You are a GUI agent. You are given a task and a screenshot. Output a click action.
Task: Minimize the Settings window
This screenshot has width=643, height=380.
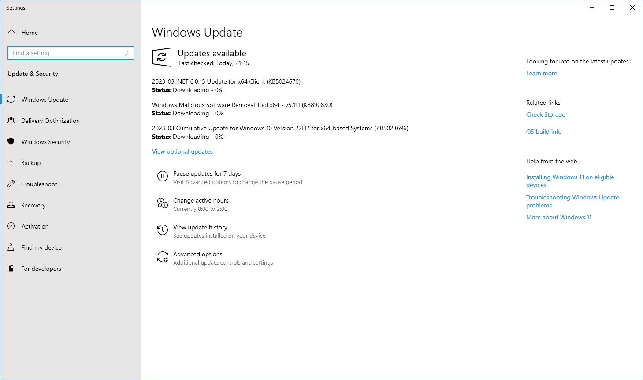coord(592,7)
